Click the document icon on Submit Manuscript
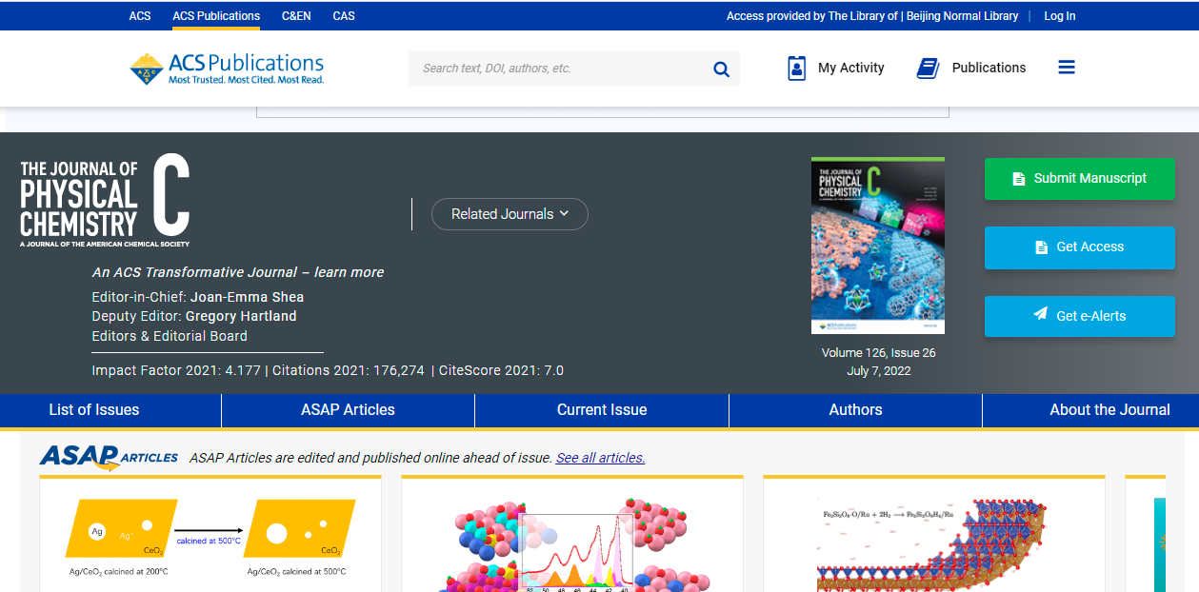The width and height of the screenshot is (1199, 592). click(1018, 179)
